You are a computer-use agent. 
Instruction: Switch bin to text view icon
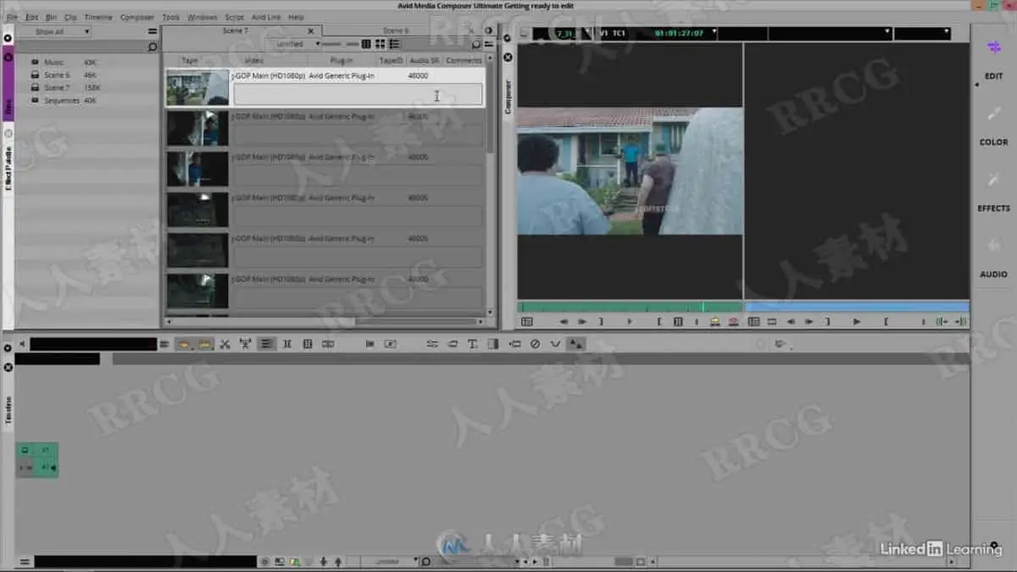pyautogui.click(x=366, y=44)
